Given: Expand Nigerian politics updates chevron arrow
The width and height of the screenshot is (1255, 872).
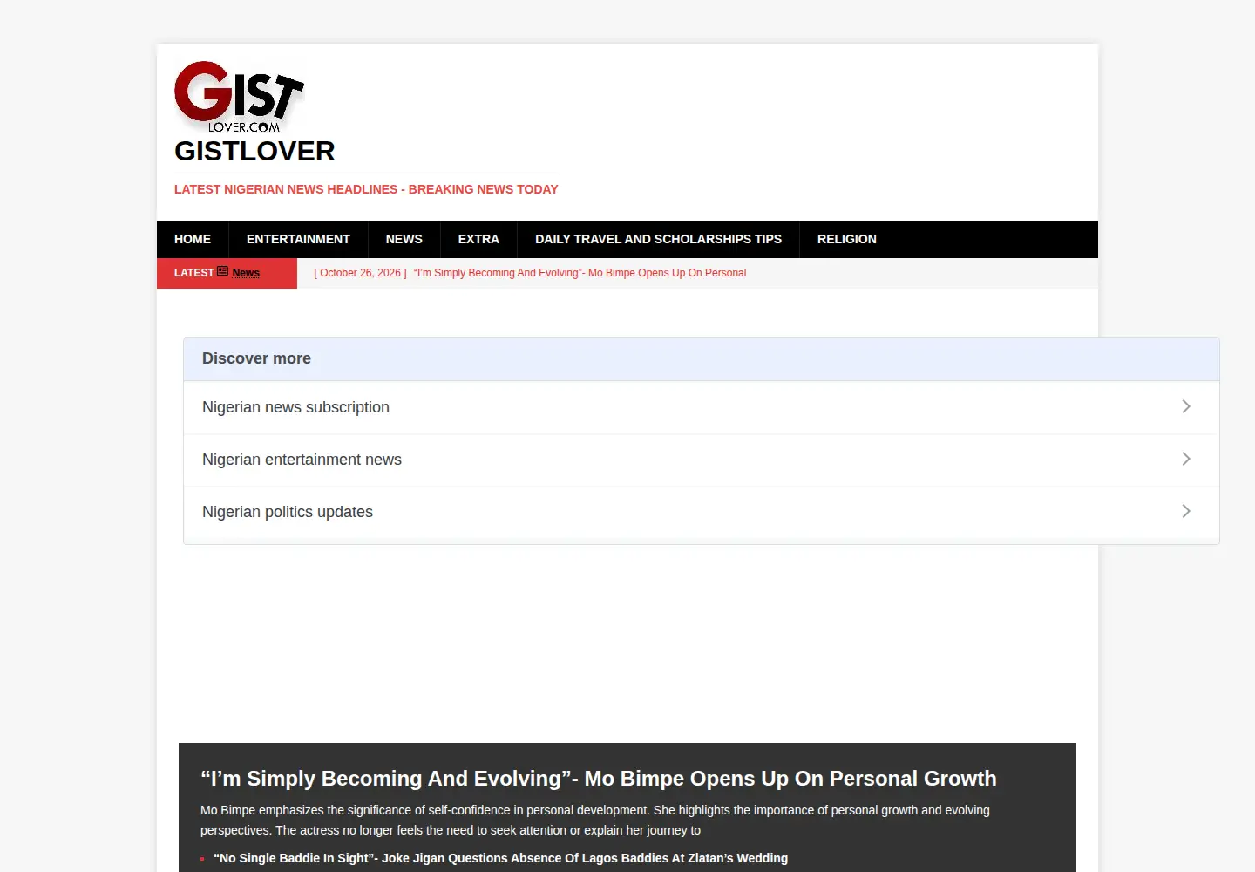Looking at the screenshot, I should point(1186,511).
